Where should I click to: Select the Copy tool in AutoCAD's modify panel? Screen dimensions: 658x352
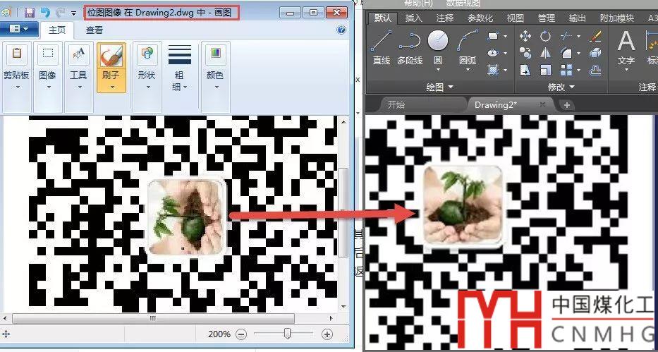[525, 53]
